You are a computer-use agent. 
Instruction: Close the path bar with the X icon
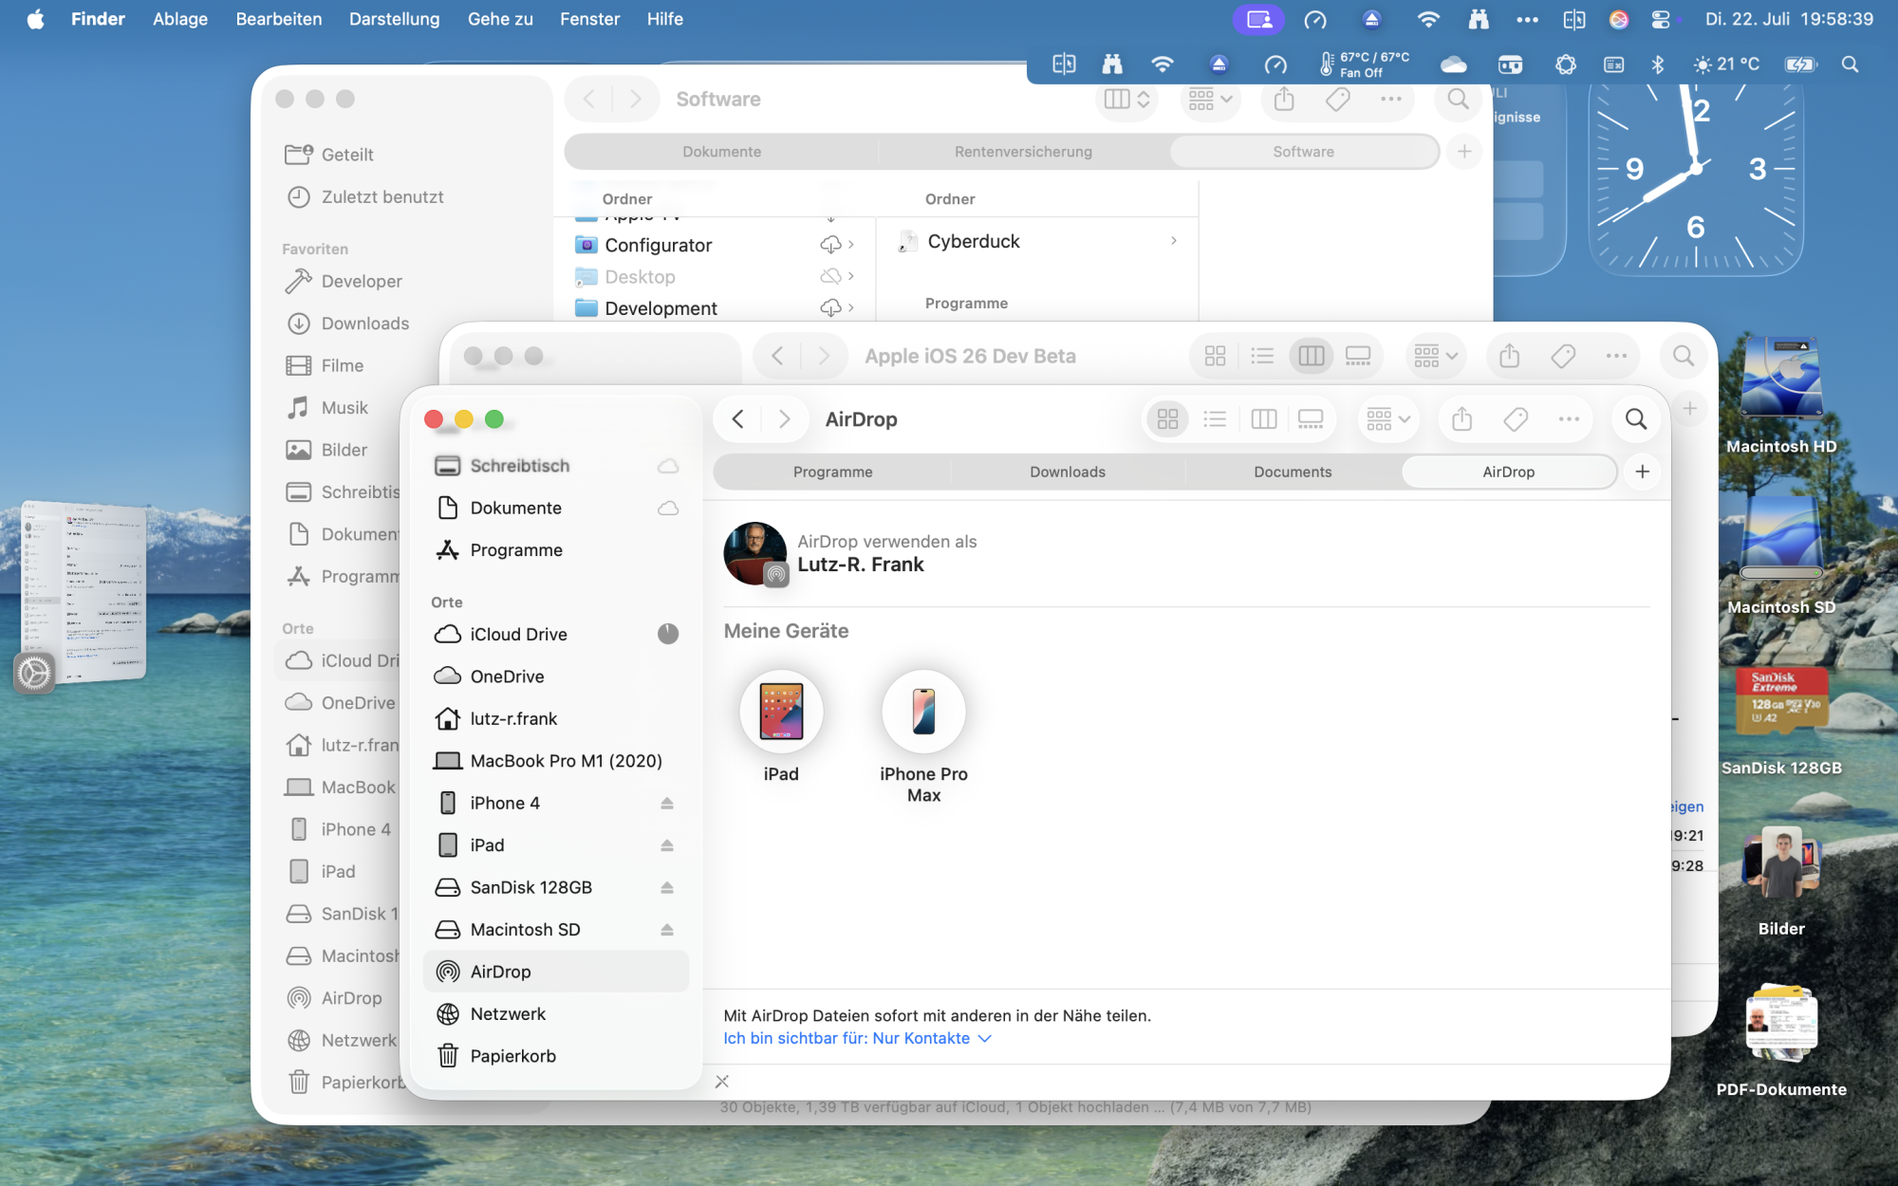[x=722, y=1082]
